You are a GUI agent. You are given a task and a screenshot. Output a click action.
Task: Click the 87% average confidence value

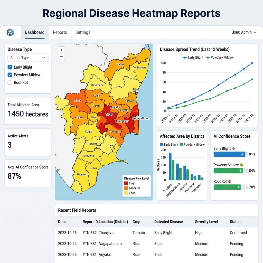(14, 176)
